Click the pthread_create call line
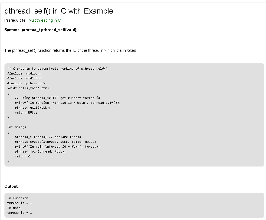Viewport: 266px width, 220px height. (55, 142)
